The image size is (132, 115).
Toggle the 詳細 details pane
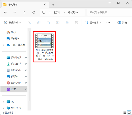[x=122, y=22]
